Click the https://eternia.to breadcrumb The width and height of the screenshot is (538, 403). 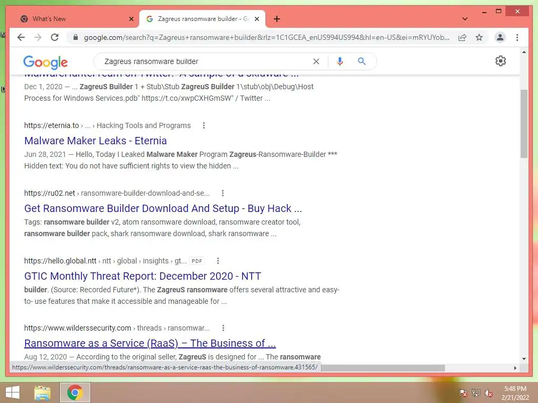point(51,125)
